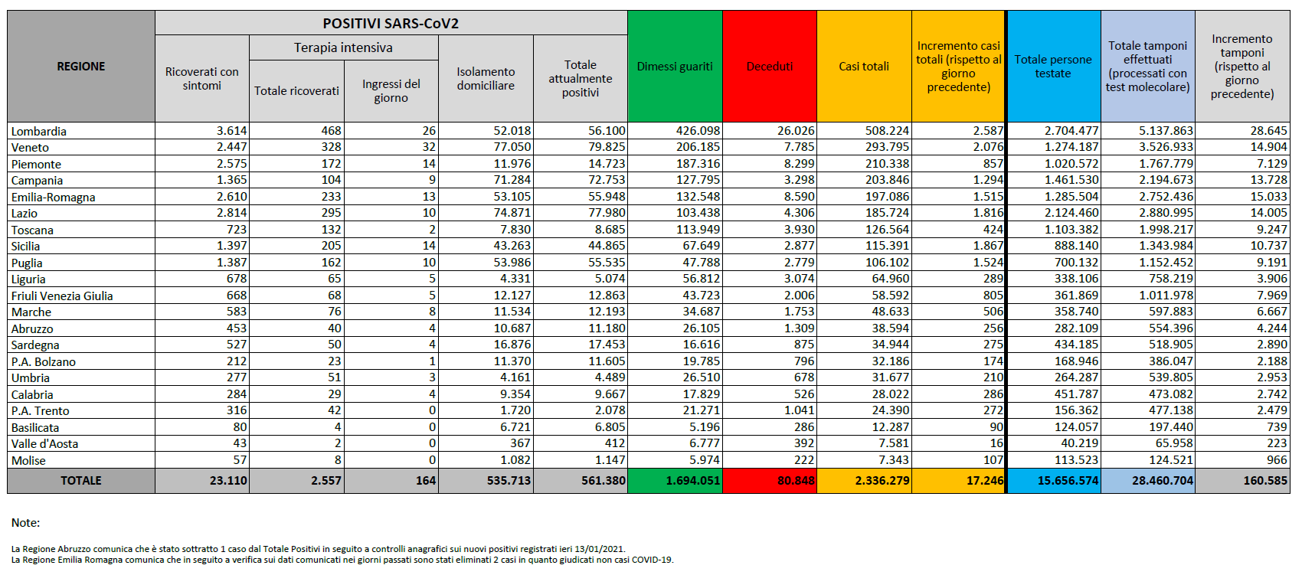Click total cases value 2.336.279
This screenshot has height=575, width=1302.
pyautogui.click(x=882, y=481)
